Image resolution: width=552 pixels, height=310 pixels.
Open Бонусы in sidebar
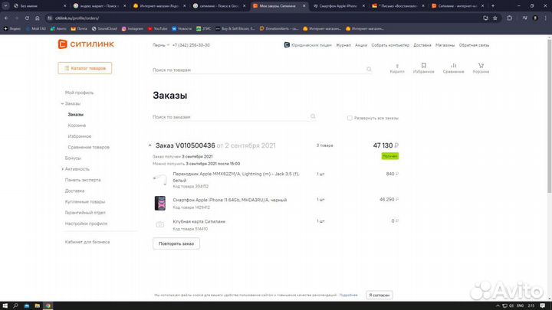point(73,158)
